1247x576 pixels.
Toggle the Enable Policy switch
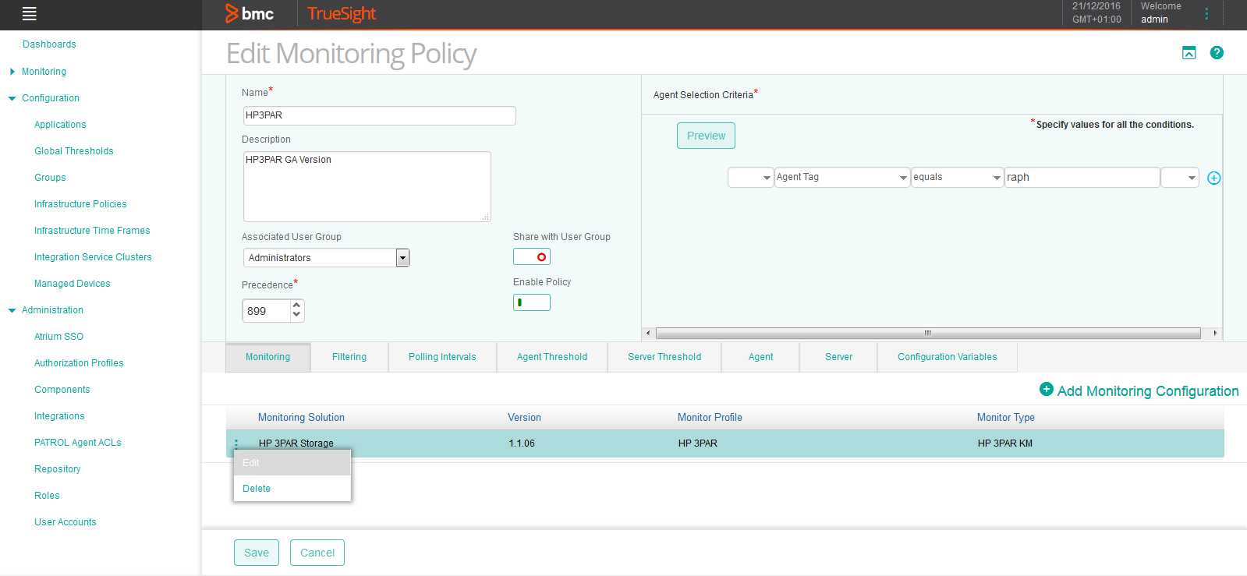532,302
